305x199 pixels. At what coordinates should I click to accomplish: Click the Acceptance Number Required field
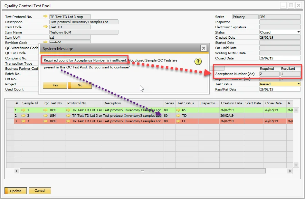pyautogui.click(x=269, y=74)
